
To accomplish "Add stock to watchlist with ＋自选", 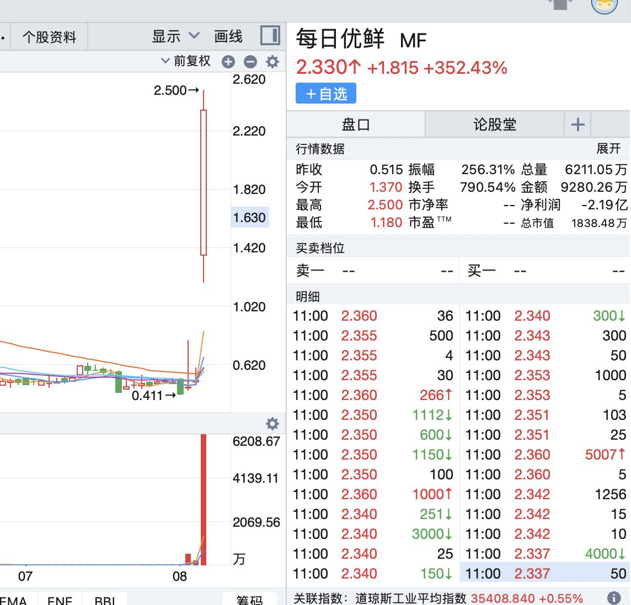I will [x=326, y=94].
